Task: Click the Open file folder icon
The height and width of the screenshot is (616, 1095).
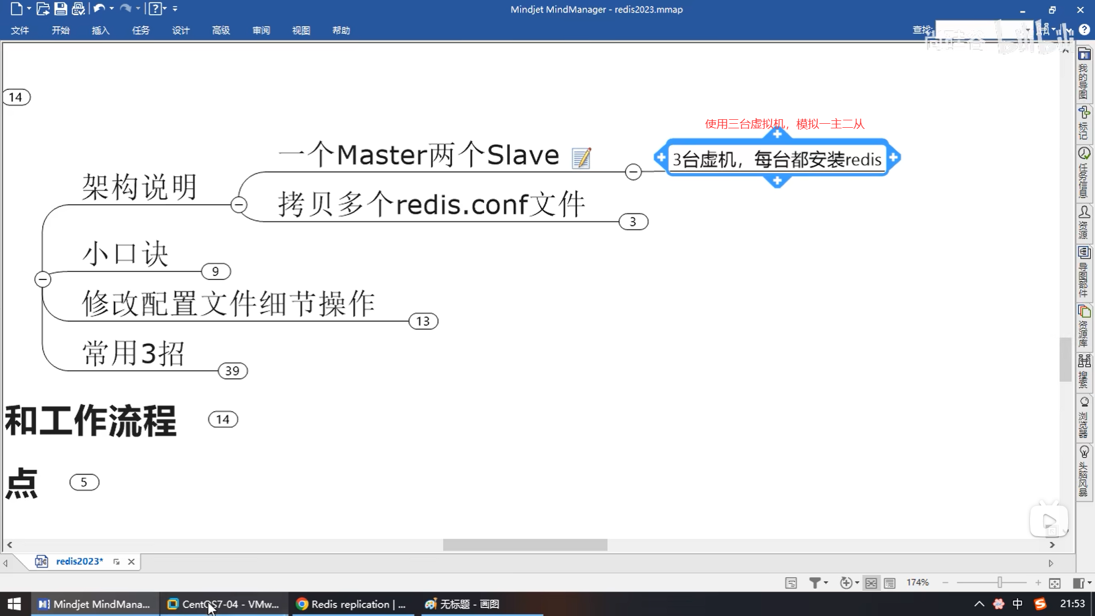Action: pyautogui.click(x=43, y=9)
